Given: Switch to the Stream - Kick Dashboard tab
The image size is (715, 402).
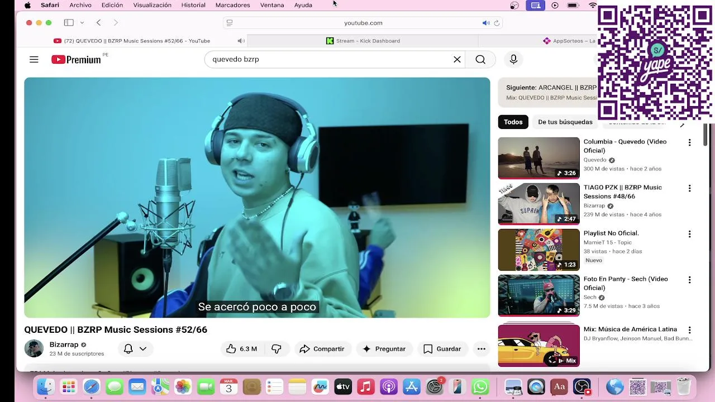Looking at the screenshot, I should tap(363, 41).
